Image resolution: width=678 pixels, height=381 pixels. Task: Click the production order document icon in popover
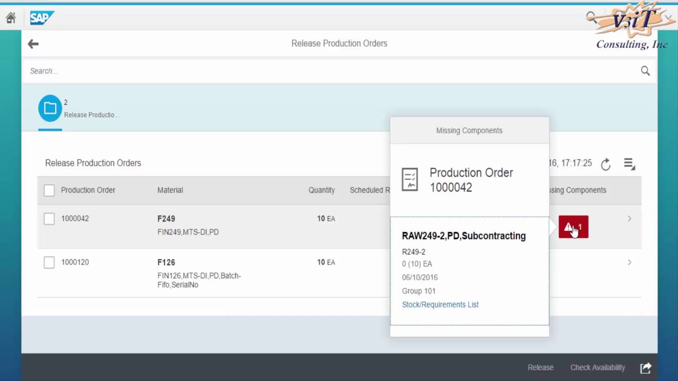click(x=410, y=180)
